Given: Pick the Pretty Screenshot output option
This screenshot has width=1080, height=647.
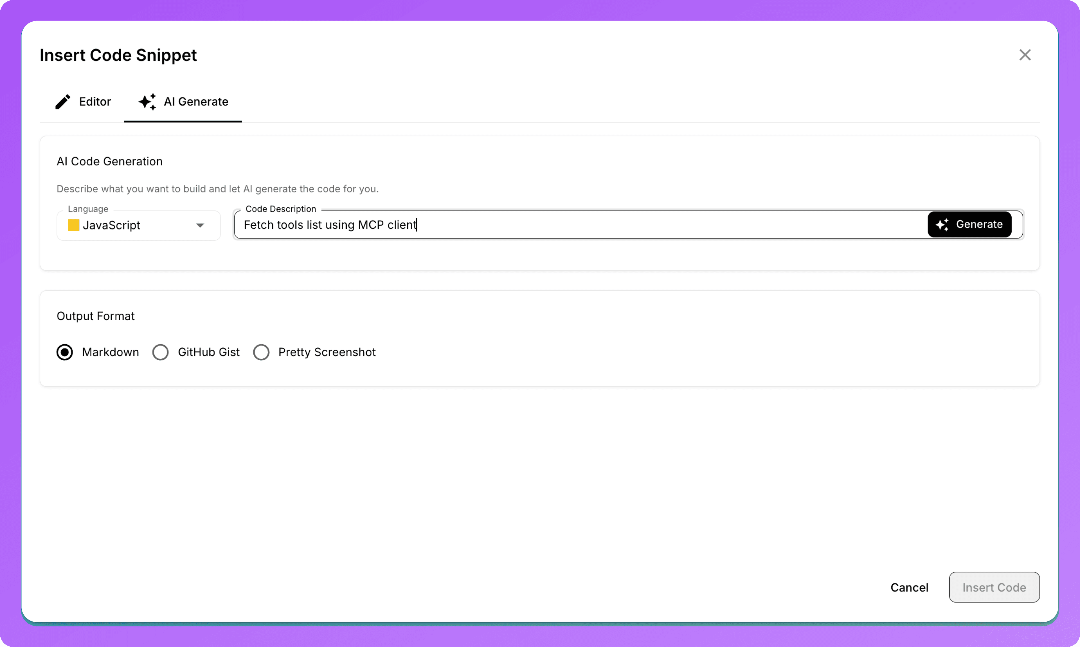Looking at the screenshot, I should point(261,352).
